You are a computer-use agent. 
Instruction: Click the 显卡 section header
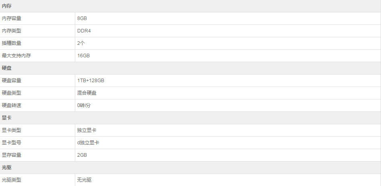(6, 118)
